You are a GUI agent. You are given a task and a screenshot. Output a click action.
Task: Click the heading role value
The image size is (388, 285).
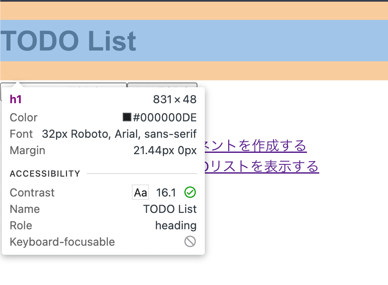176,225
